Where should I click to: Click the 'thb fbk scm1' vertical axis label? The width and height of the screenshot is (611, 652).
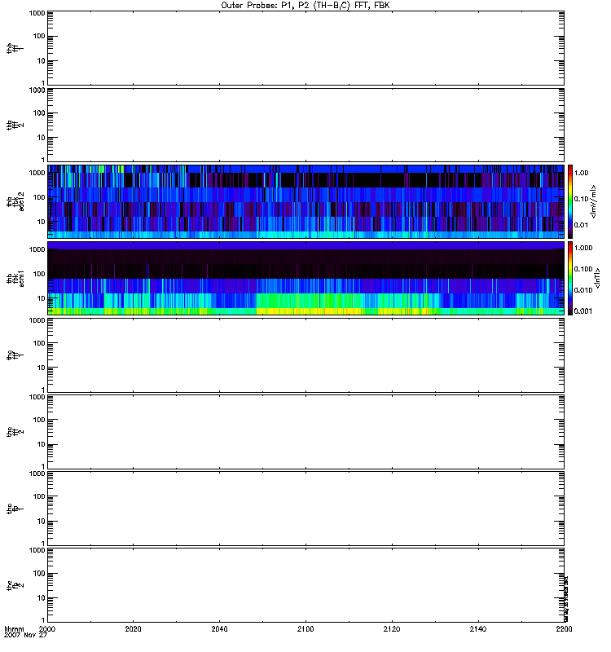(x=14, y=277)
